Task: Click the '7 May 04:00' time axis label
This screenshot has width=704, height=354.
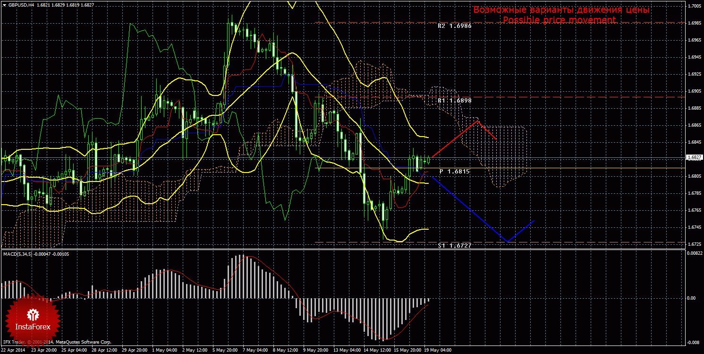Action: pyautogui.click(x=255, y=350)
